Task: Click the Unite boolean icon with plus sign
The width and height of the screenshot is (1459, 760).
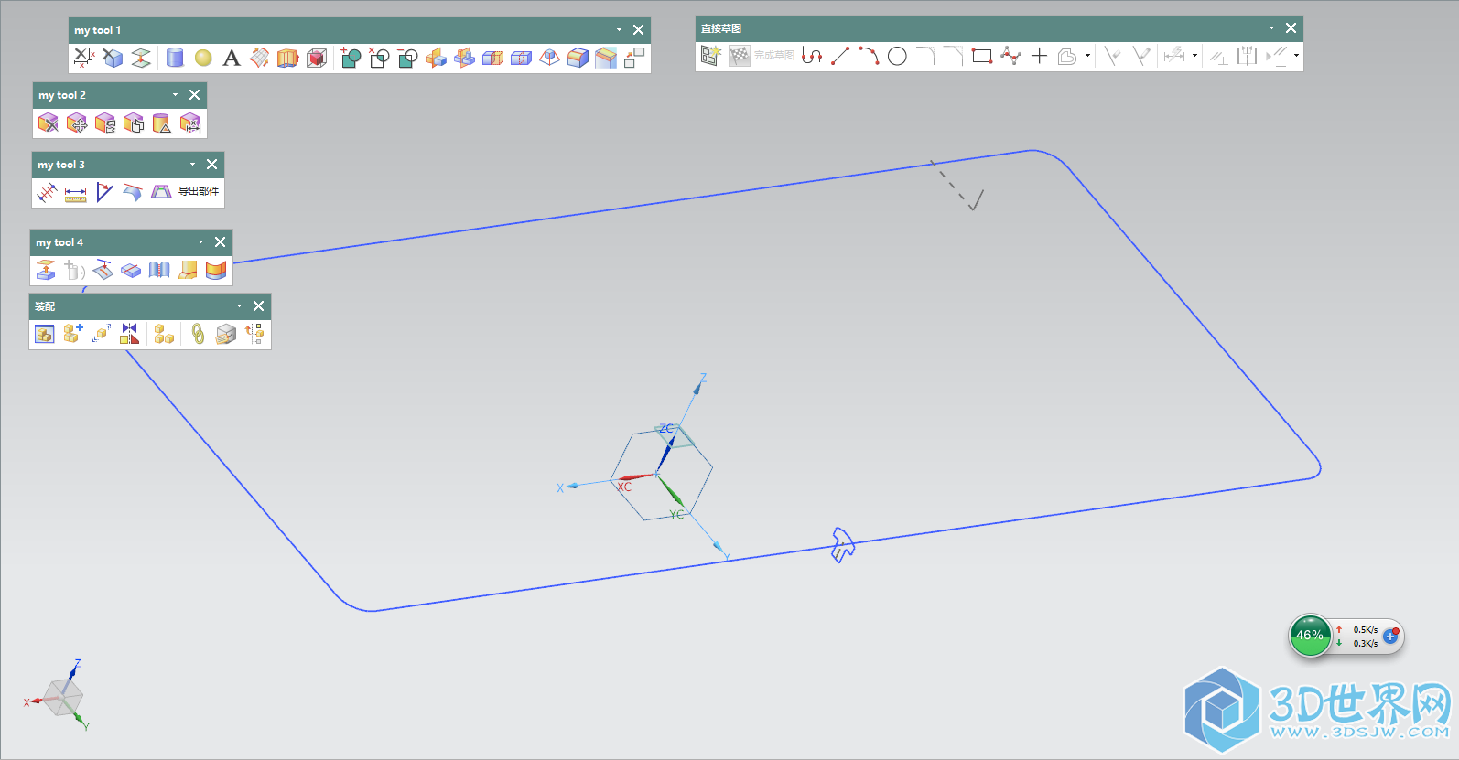Action: (350, 58)
